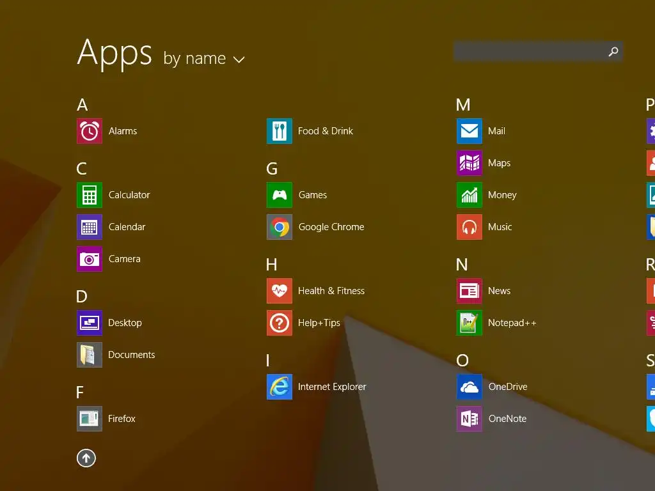Click the 'Firefox' name label
The image size is (655, 491).
(122, 419)
